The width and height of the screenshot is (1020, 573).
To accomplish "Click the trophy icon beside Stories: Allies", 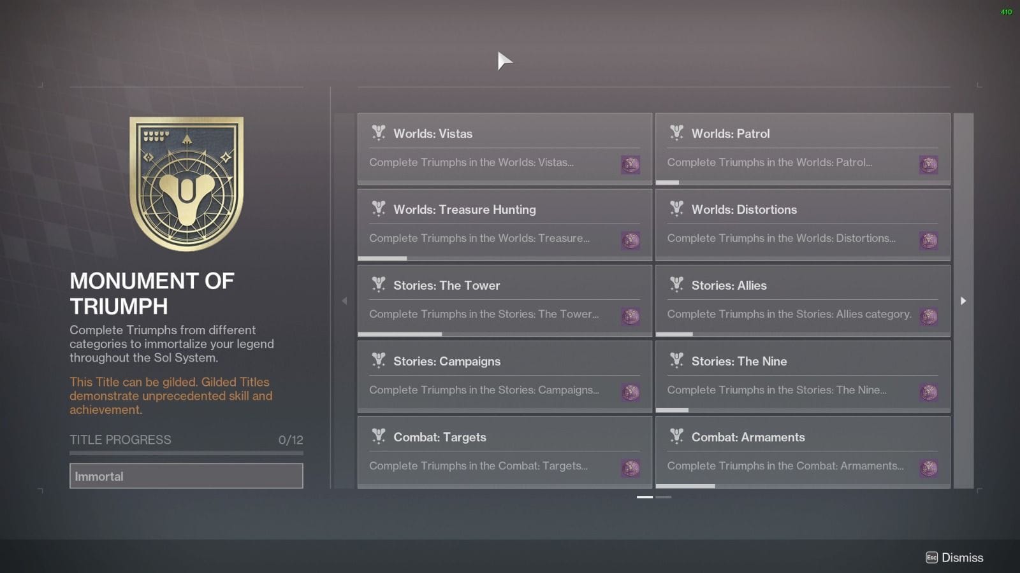I will pyautogui.click(x=676, y=284).
